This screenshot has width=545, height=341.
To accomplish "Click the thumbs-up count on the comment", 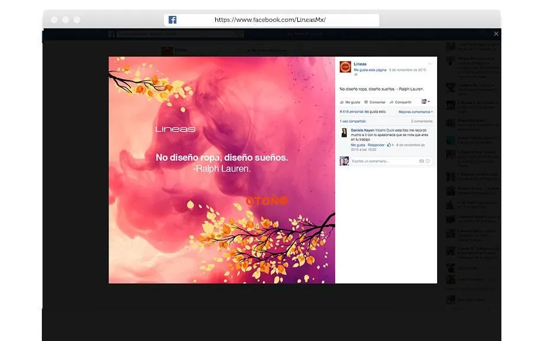I will pyautogui.click(x=390, y=145).
